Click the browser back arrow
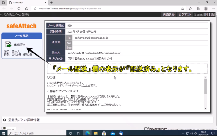Viewport: 217px width, 136px height. 4,9
